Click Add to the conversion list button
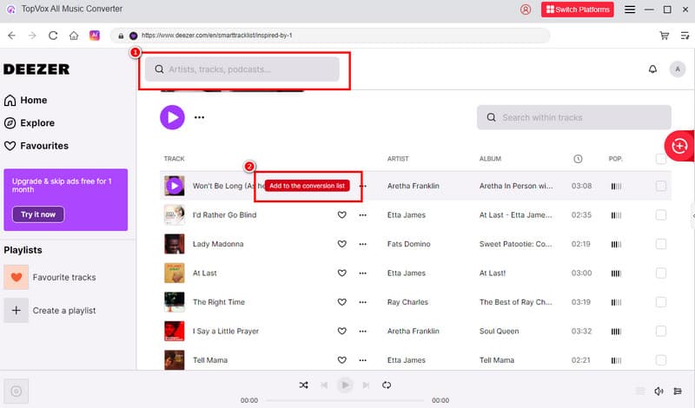Image resolution: width=695 pixels, height=408 pixels. click(x=308, y=186)
